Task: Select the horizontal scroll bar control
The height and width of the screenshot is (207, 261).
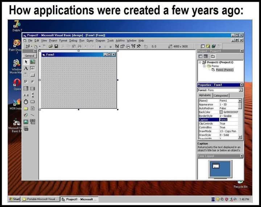Action: click(x=26, y=95)
